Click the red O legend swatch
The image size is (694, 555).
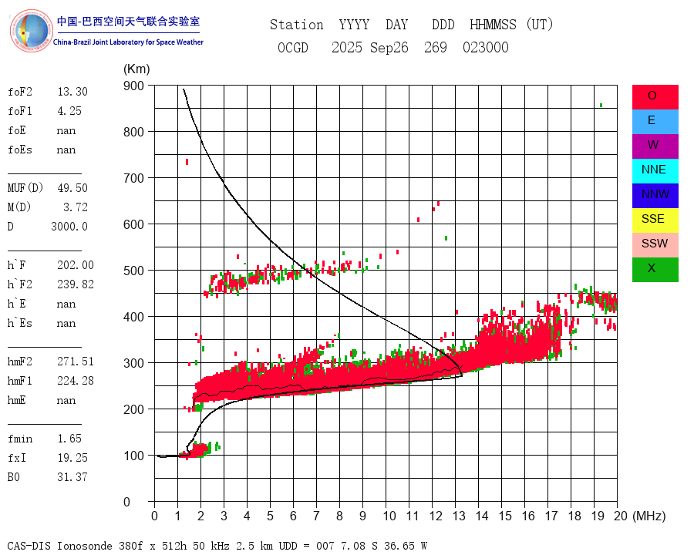[655, 97]
